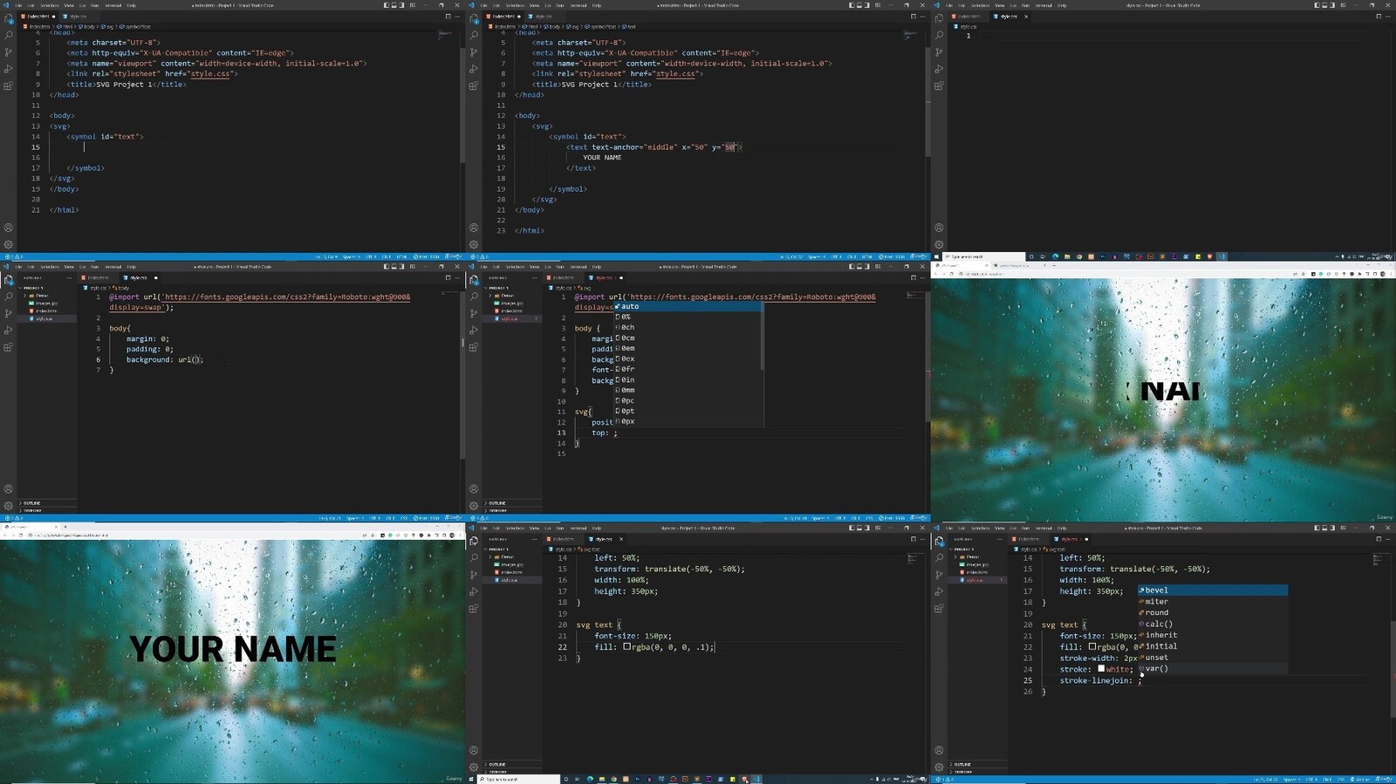
Task: Open Accounts icon in the background: url() editor window
Action: pyautogui.click(x=9, y=489)
